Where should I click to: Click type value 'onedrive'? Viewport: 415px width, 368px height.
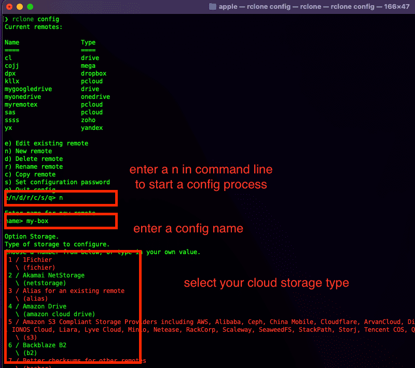click(x=95, y=97)
